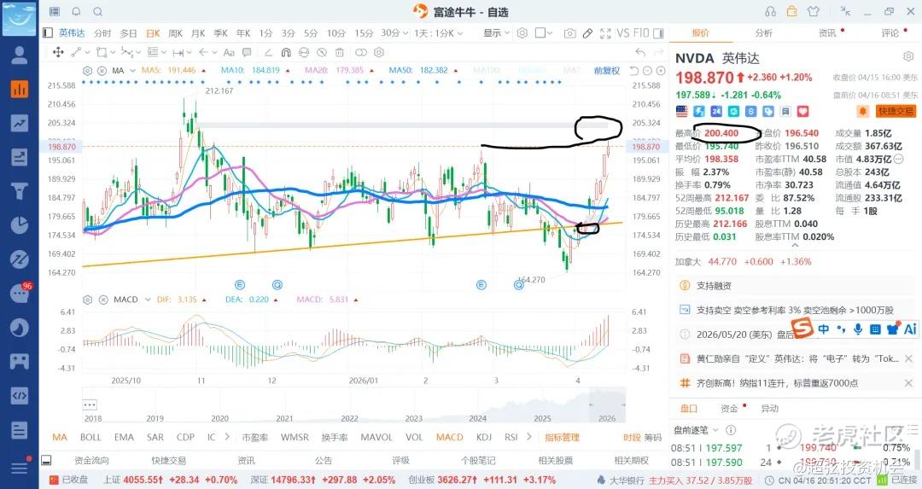Toggle MA50 visibility arrow

coord(456,71)
